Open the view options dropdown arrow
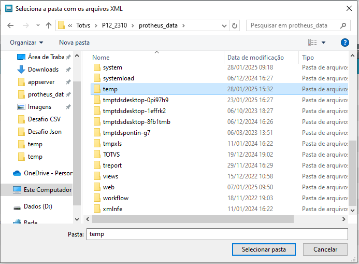Image resolution: width=359 pixels, height=264 pixels. pos(324,43)
